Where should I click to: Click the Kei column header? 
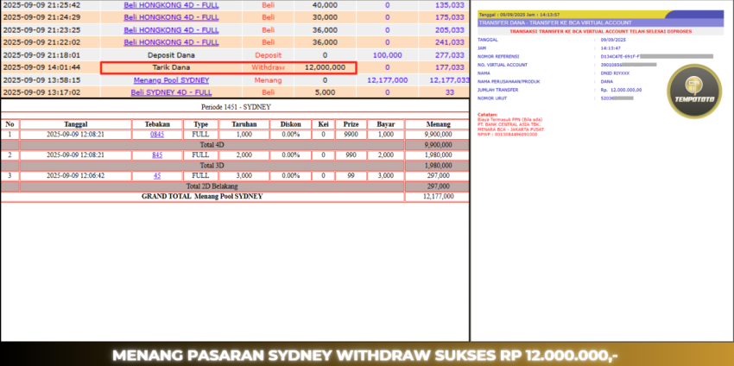(324, 124)
